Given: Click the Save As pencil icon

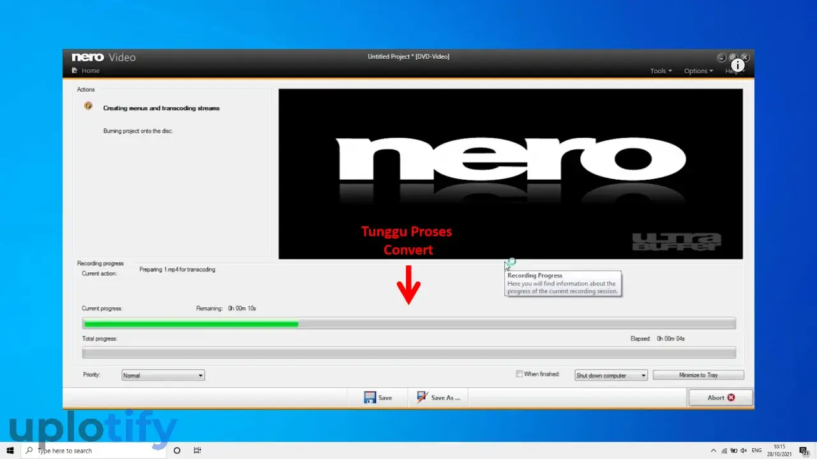Looking at the screenshot, I should [x=422, y=397].
